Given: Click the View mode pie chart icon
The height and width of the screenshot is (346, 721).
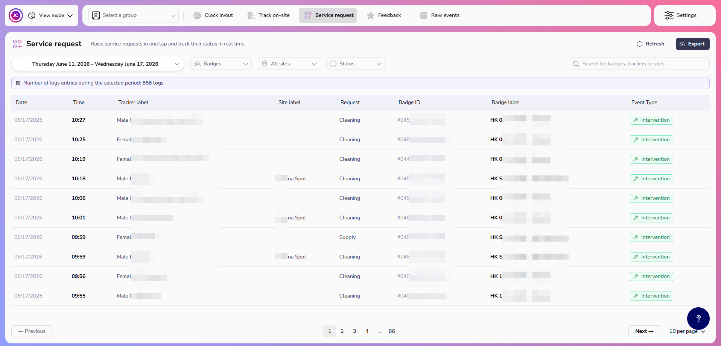Looking at the screenshot, I should tap(32, 15).
